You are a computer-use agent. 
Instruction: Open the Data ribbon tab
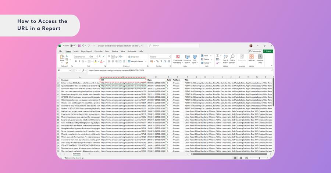point(107,51)
